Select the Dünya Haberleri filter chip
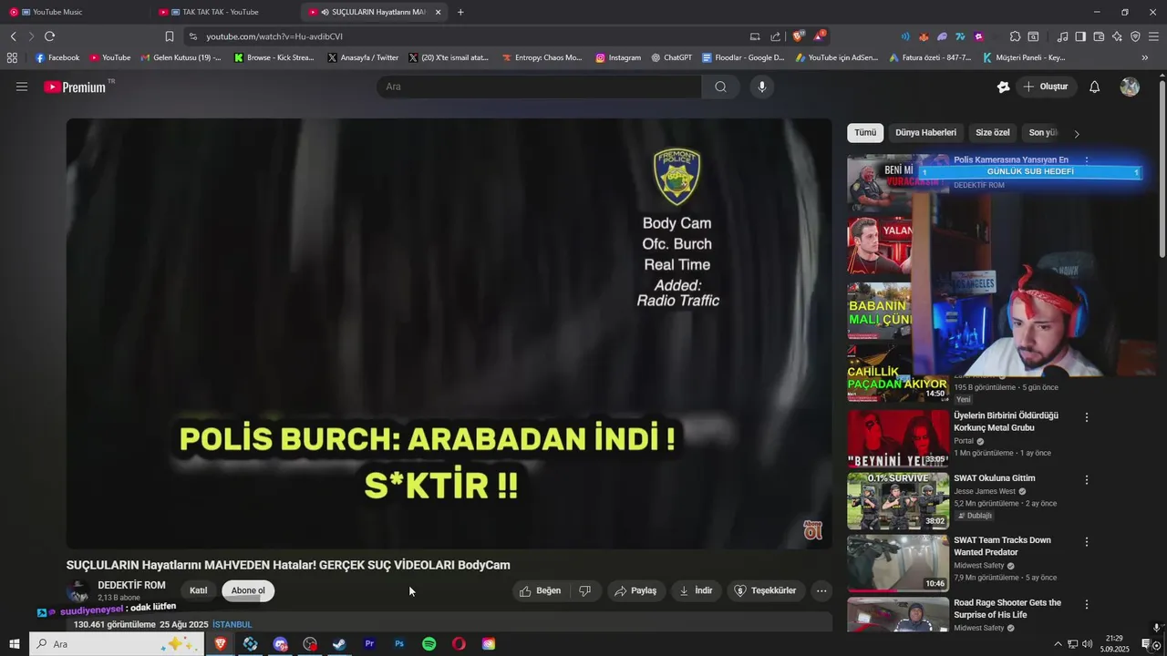 coord(925,133)
